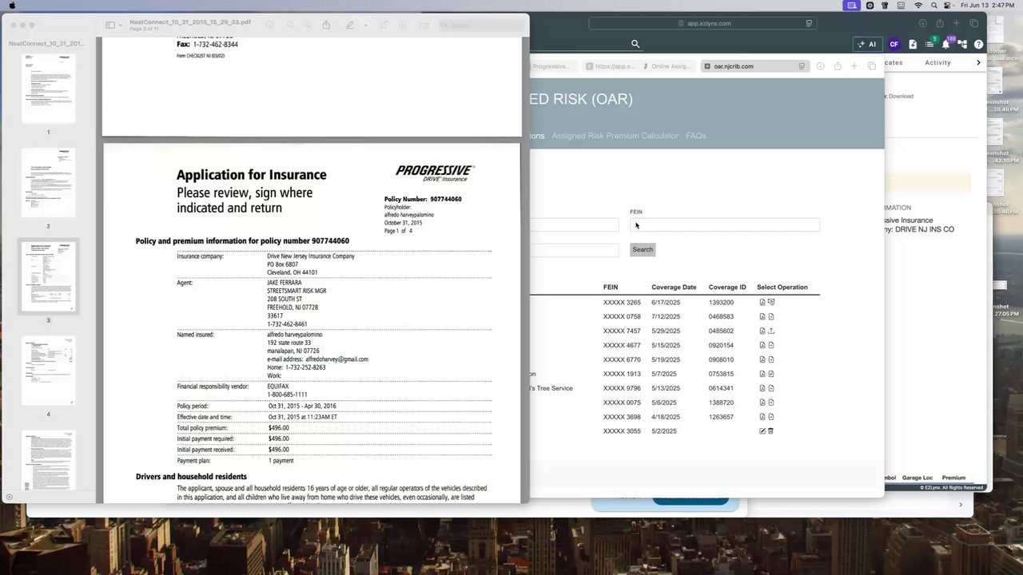
Task: Open the PDF document icon for coverage 0920154
Action: click(762, 346)
